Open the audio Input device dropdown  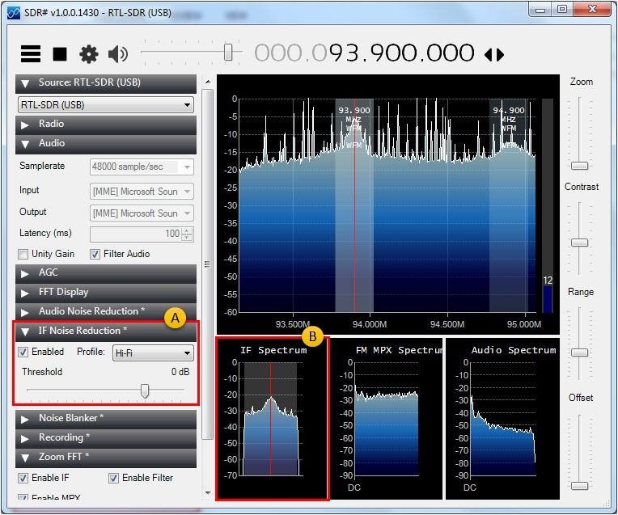(142, 192)
